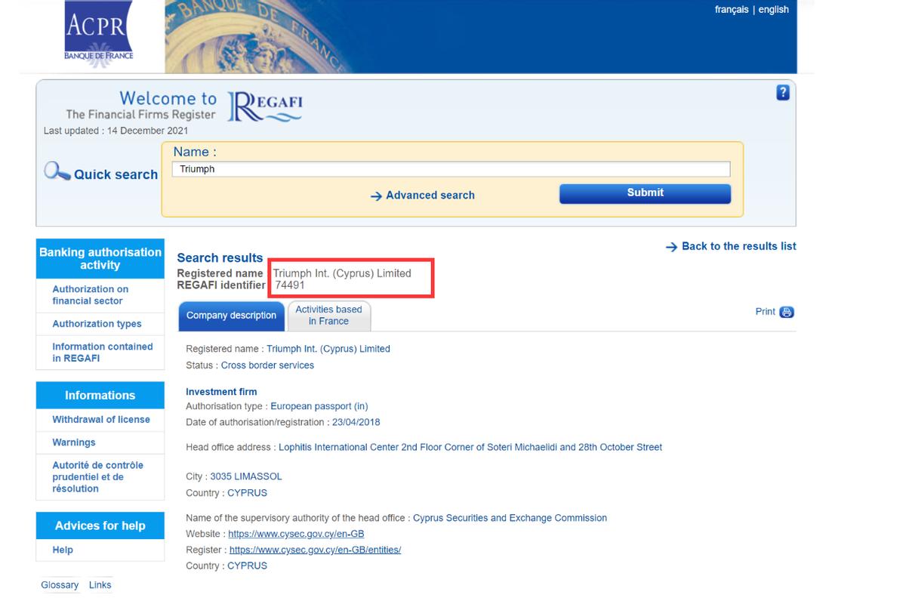Open Withdrawal of license page
Viewport: 906px width, 604px height.
pos(101,420)
